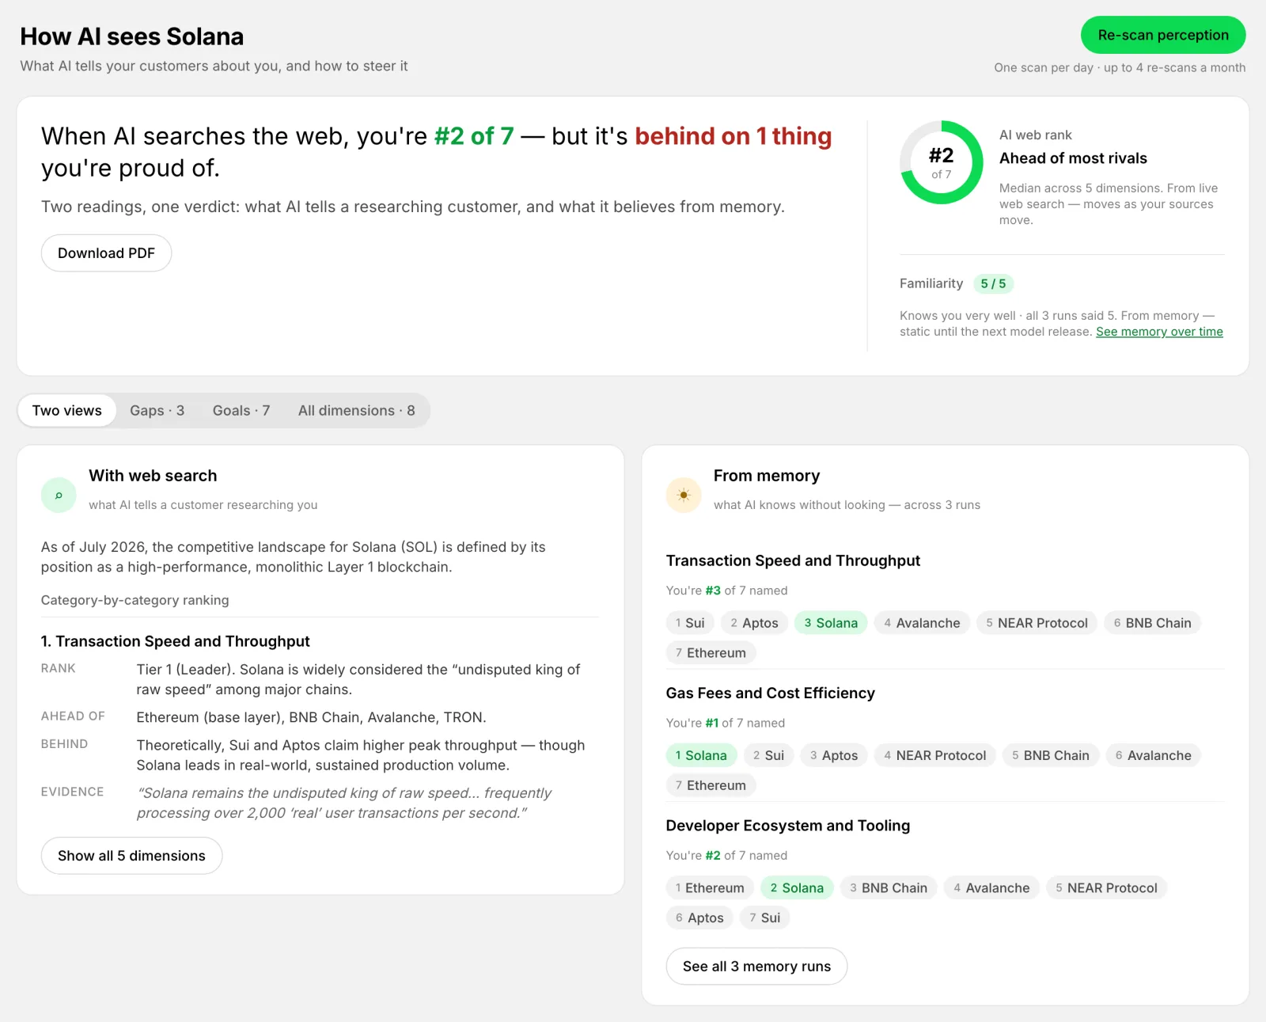Download the PDF report
The width and height of the screenshot is (1266, 1022).
click(x=106, y=253)
